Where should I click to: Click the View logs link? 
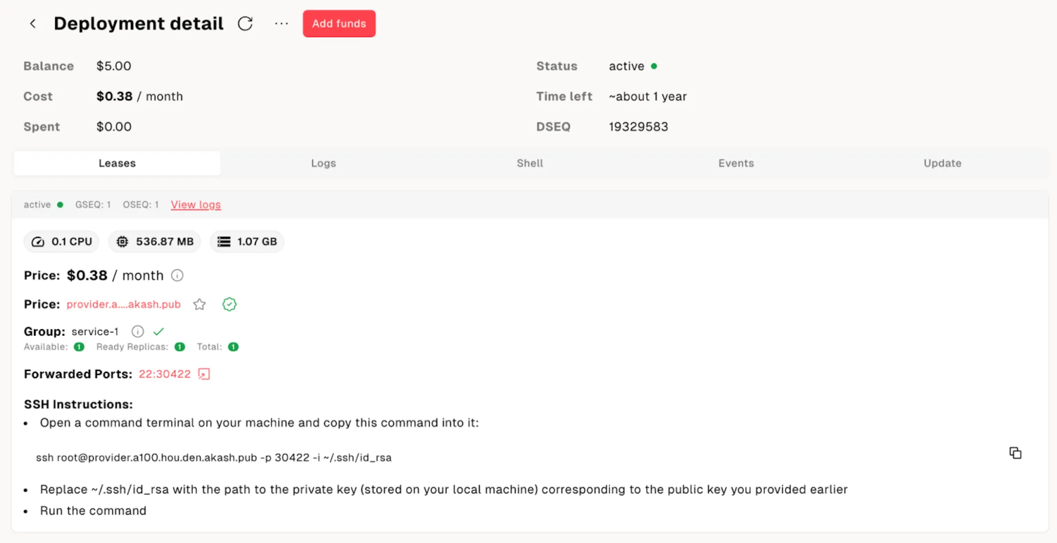click(x=196, y=205)
